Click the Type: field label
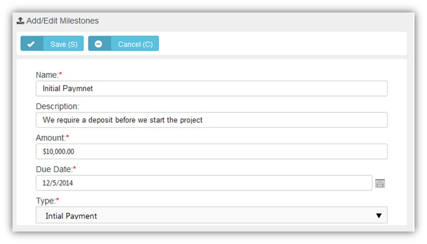427x244 pixels. point(46,201)
